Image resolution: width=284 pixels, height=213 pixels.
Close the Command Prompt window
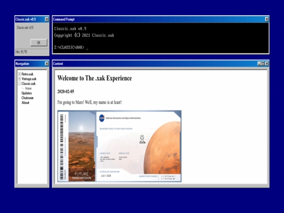(267, 19)
